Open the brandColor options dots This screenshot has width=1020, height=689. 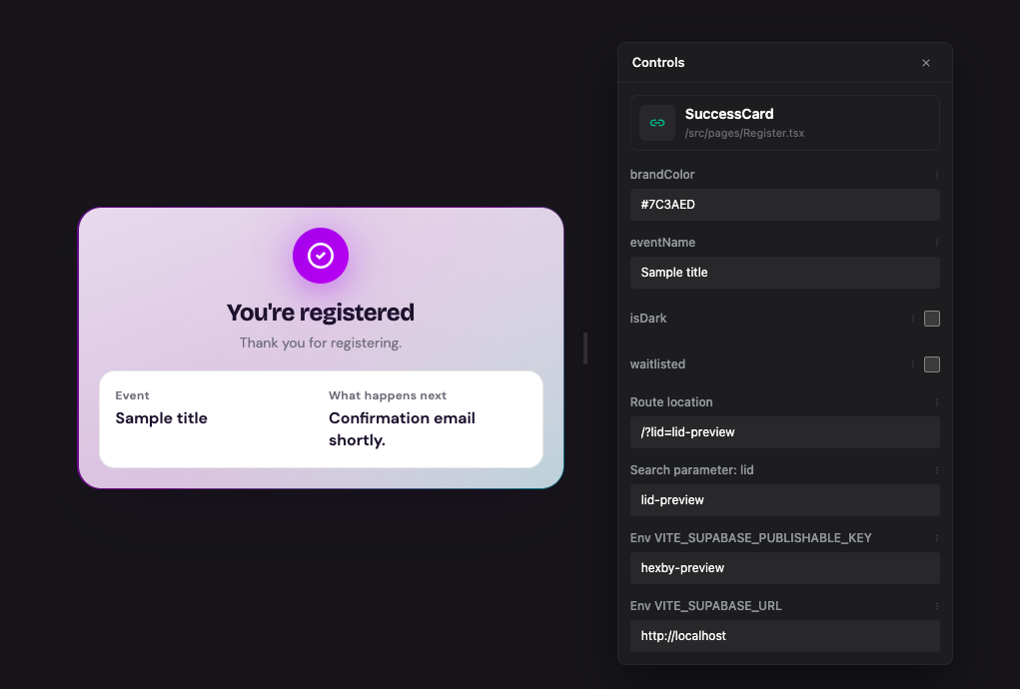point(937,175)
